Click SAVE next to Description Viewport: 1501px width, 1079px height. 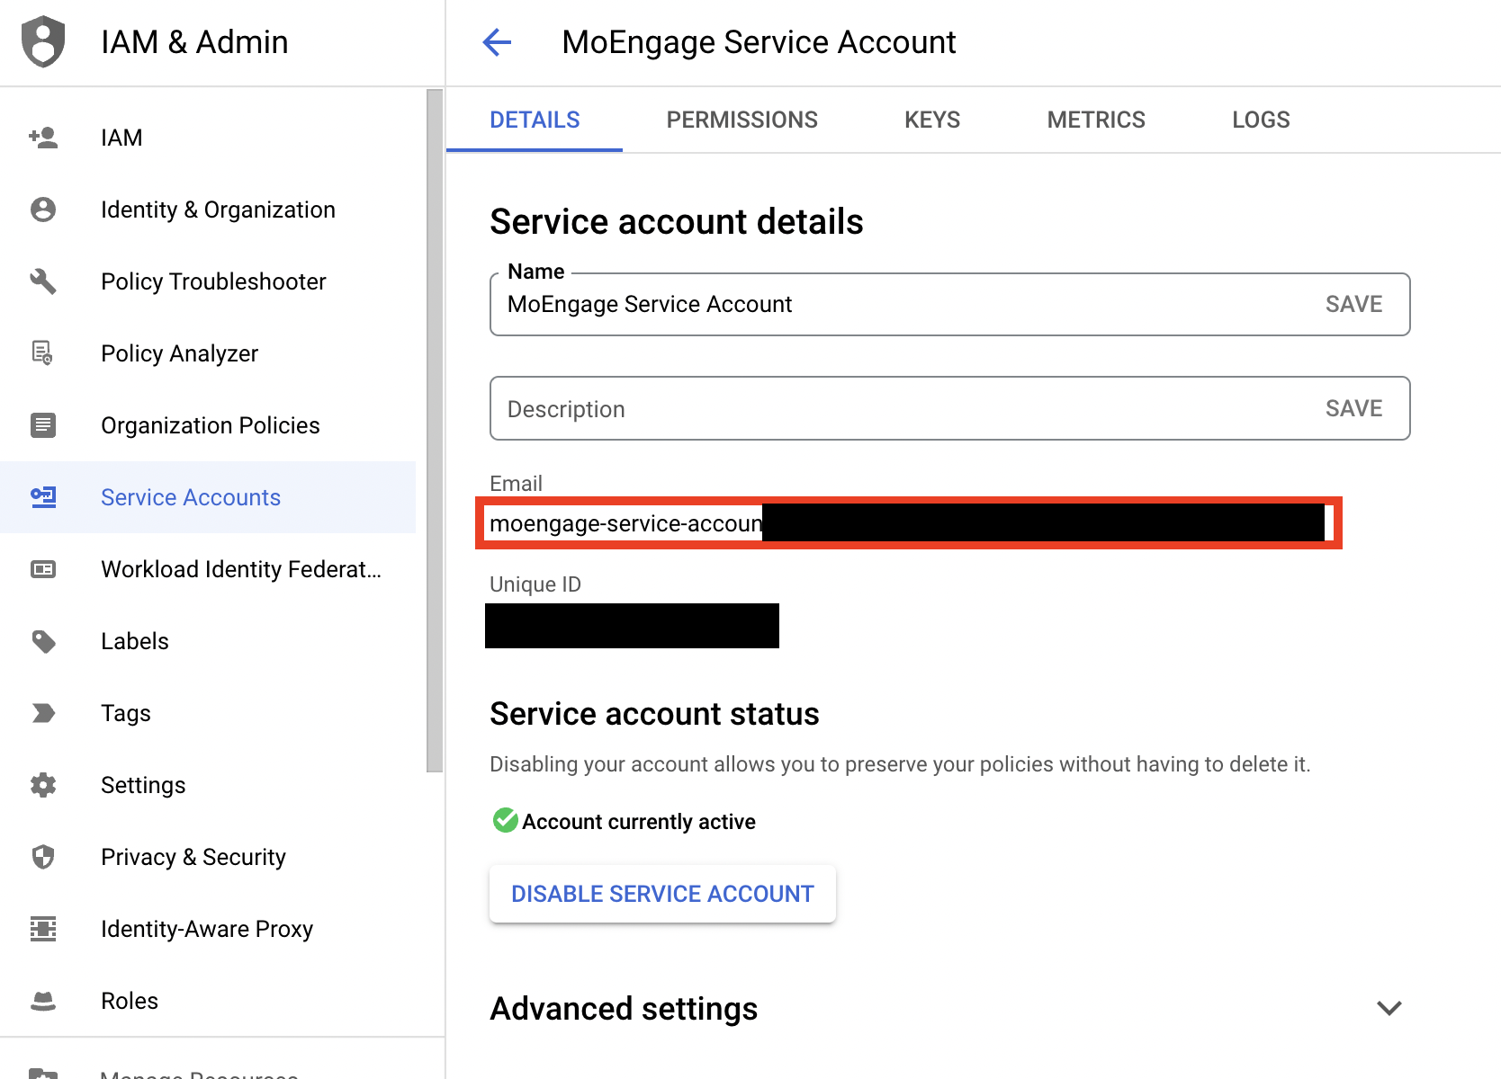point(1353,408)
